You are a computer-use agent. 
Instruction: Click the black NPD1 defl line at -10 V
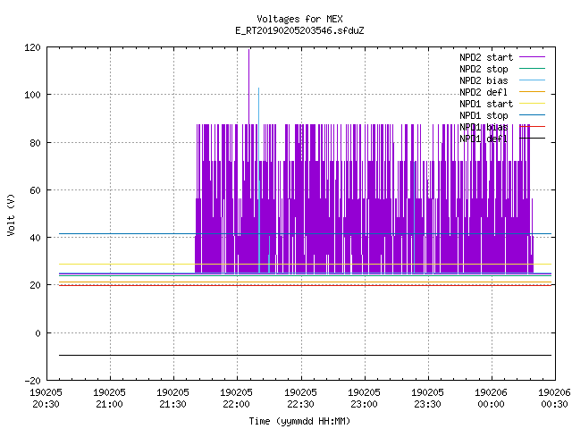tap(305, 355)
